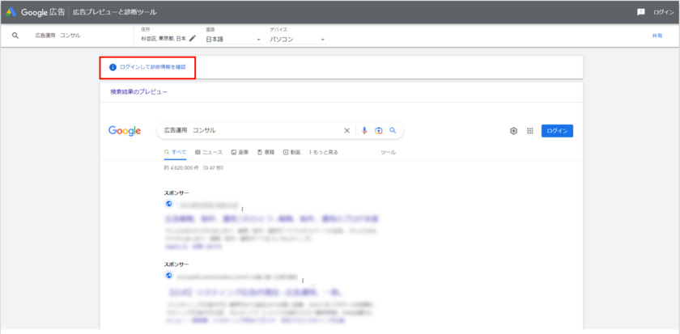Image resolution: width=680 pixels, height=334 pixels.
Task: Click the 共有 share link
Action: coord(657,36)
